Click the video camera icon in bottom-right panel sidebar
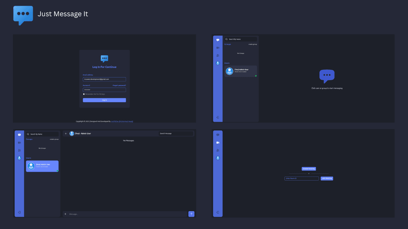Viewport: 408px width, 229px height. point(218,142)
